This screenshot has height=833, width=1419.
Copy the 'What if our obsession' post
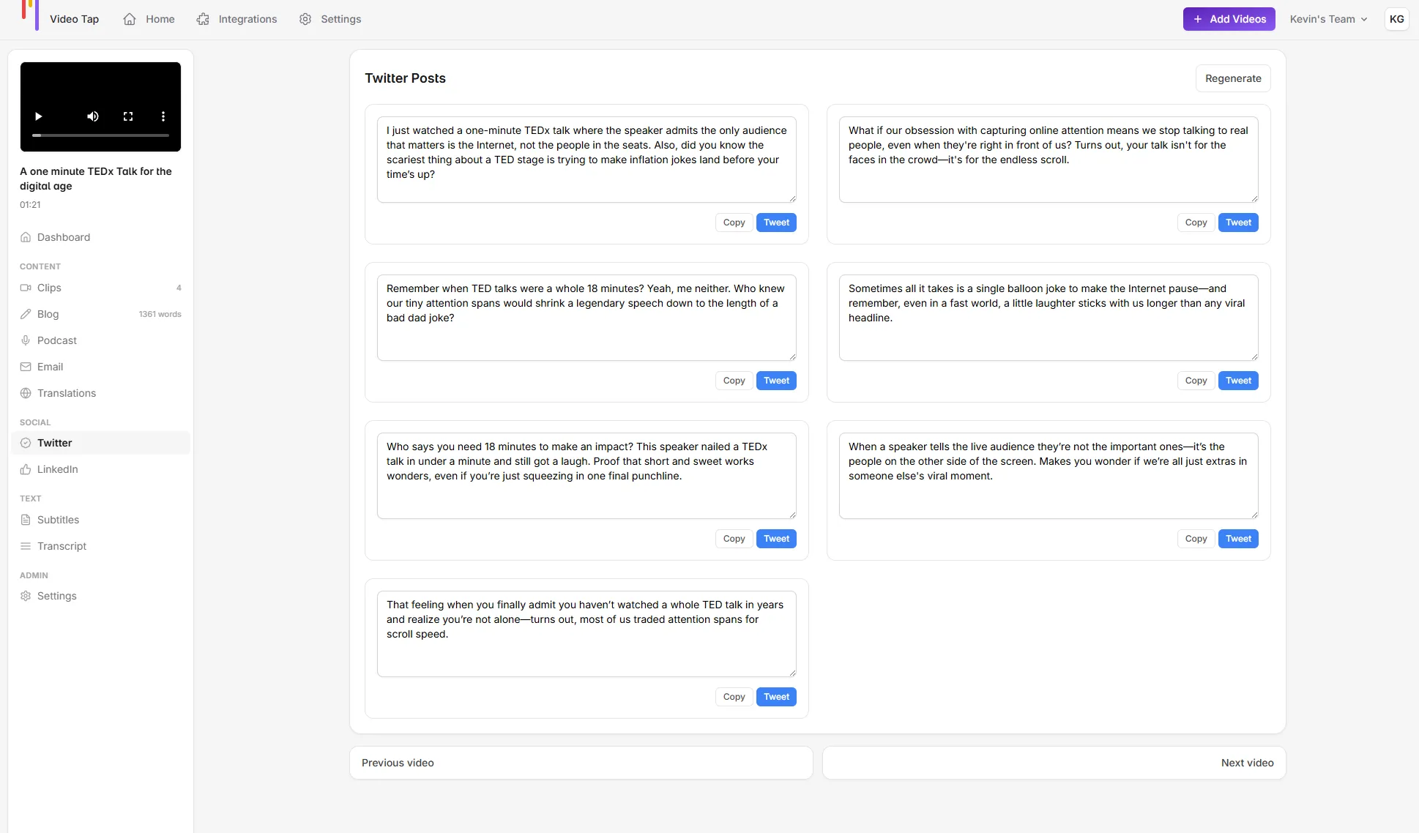1196,223
